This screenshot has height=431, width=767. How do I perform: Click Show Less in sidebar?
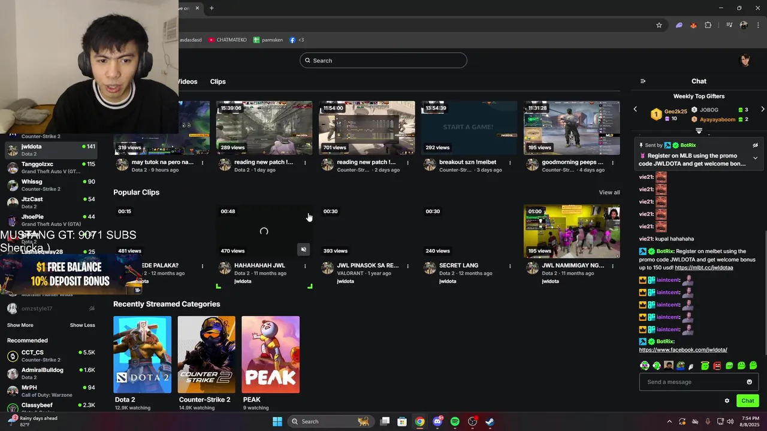pyautogui.click(x=82, y=325)
